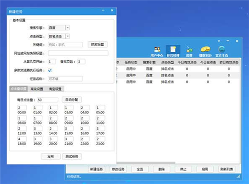Click the 启用 button

click(x=205, y=169)
